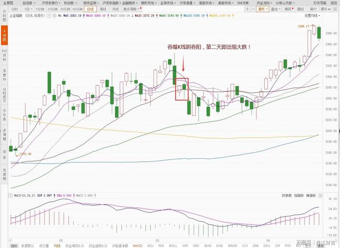Screen dimensions: 340x248
Task: Switch to the BOLL indicator tab
Action: click(173, 245)
